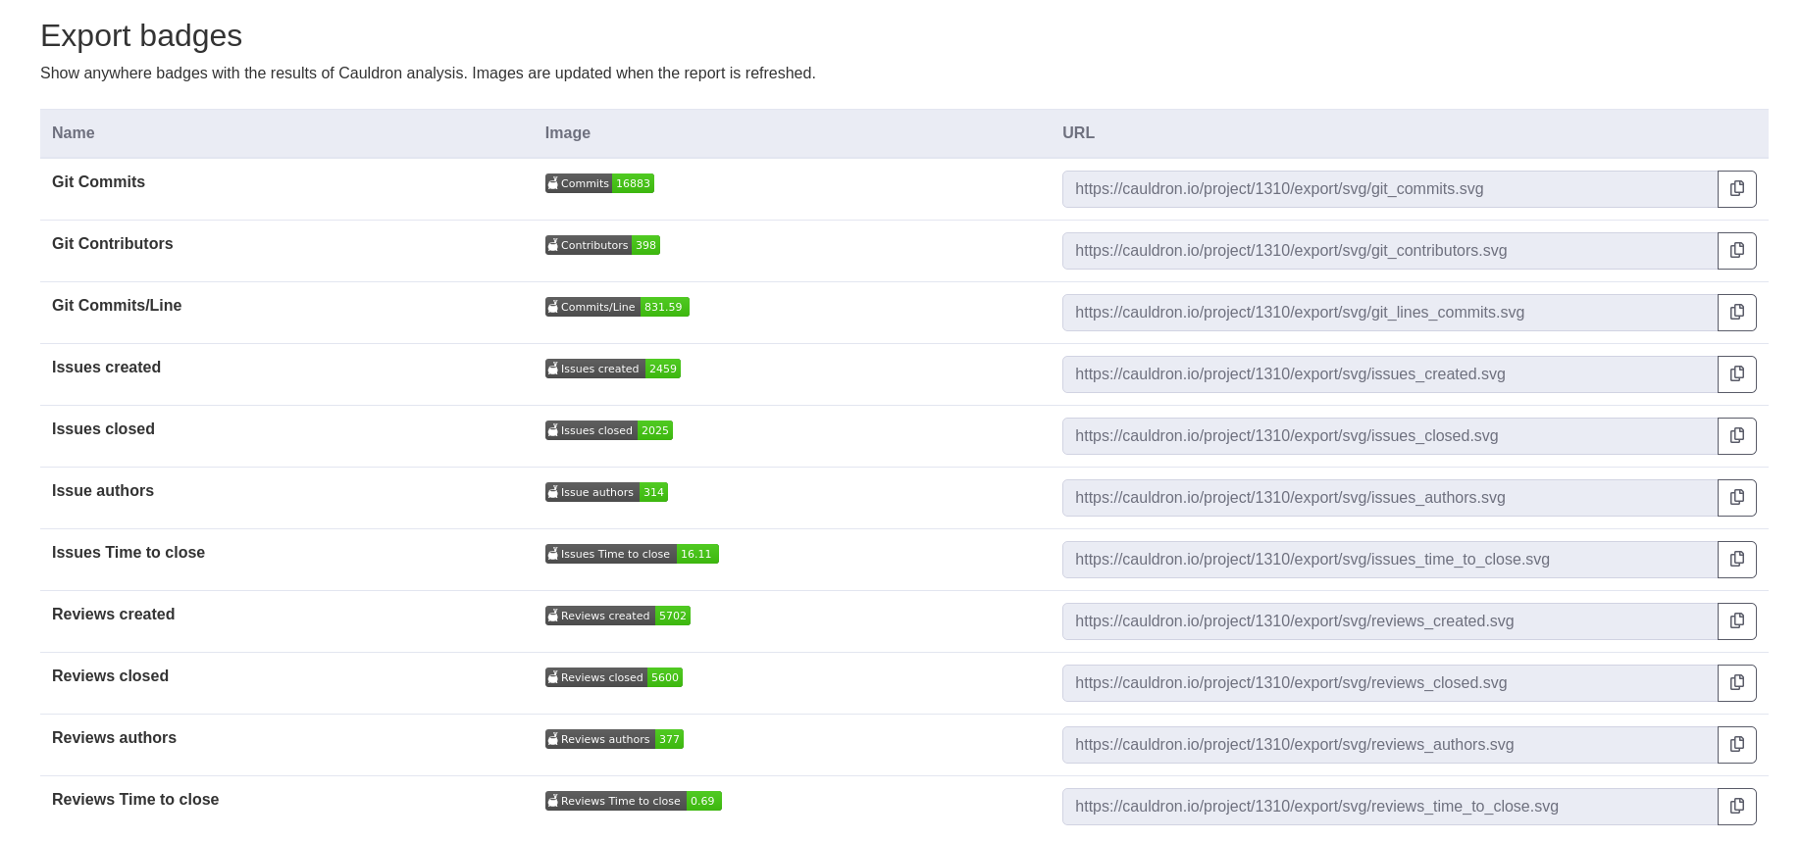Focus the issues_closed.svg URL field
This screenshot has width=1800, height=841.
[x=1390, y=436]
